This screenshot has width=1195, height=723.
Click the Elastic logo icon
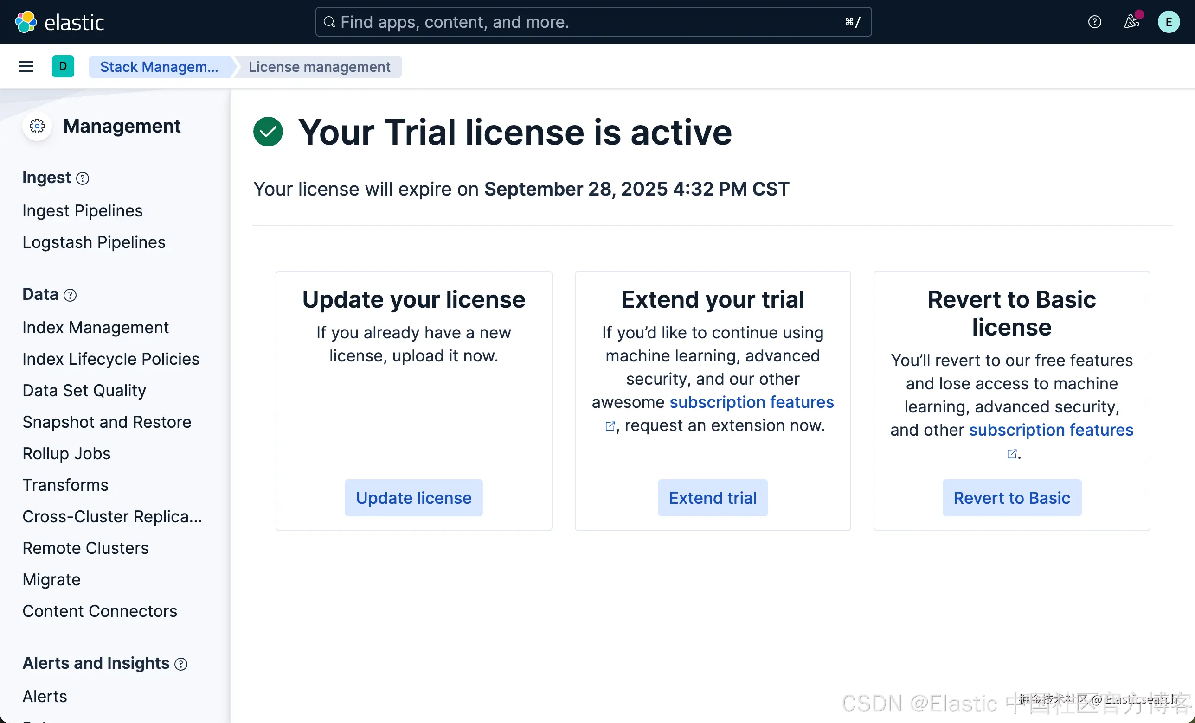tap(26, 22)
